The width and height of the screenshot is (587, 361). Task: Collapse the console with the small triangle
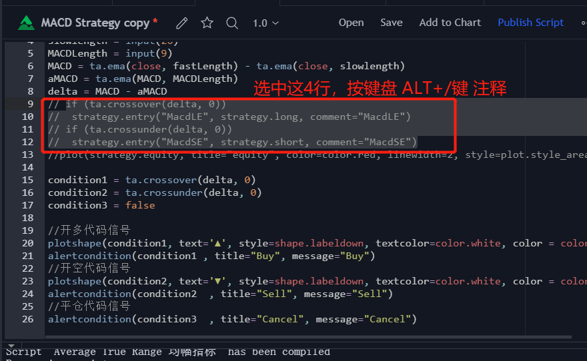[x=11, y=346]
